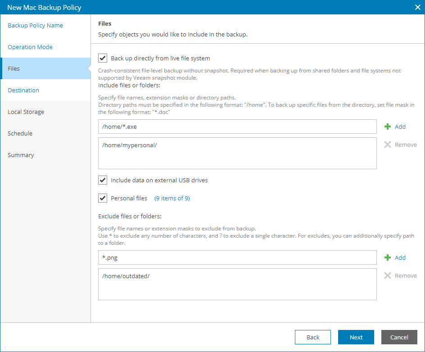Select the Local Storage step
The width and height of the screenshot is (425, 352).
(x=26, y=112)
